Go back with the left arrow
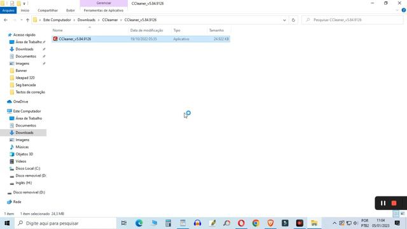The width and height of the screenshot is (407, 229). (x=6, y=20)
